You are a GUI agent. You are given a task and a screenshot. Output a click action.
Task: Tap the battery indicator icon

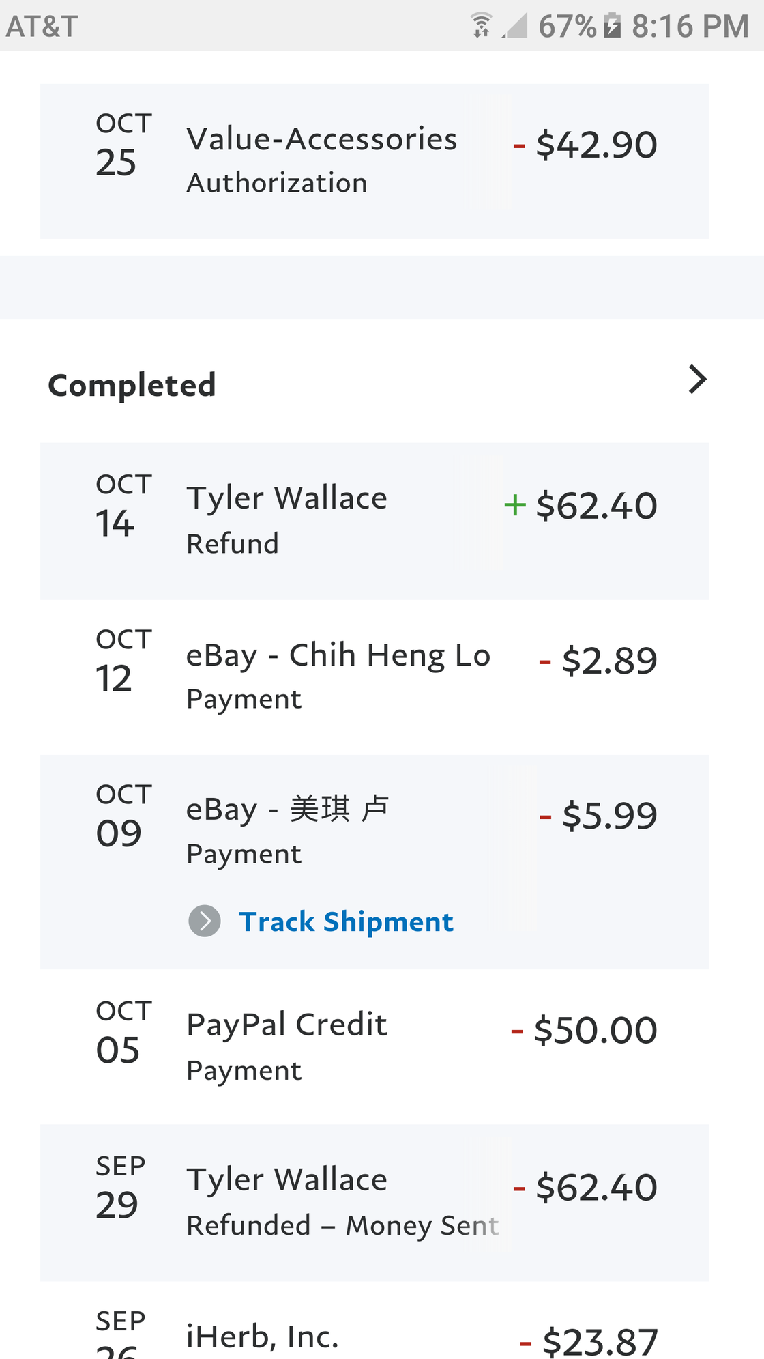pos(612,26)
